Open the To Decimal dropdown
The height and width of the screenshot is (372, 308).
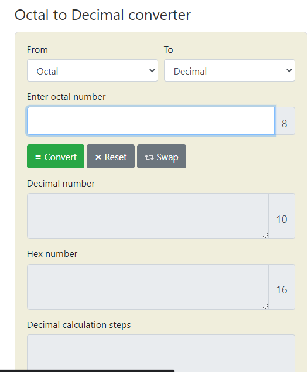click(x=230, y=70)
